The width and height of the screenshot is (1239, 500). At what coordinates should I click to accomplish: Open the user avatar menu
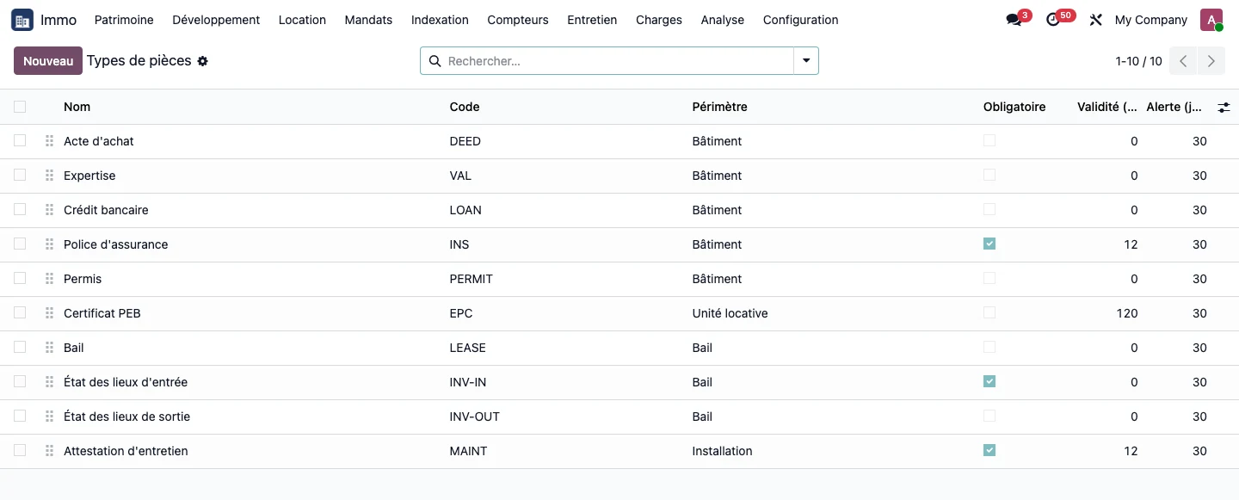[x=1211, y=20]
